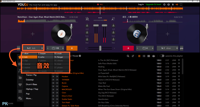Toggle the right deck pro button
200x107 pixels.
(x=182, y=48)
